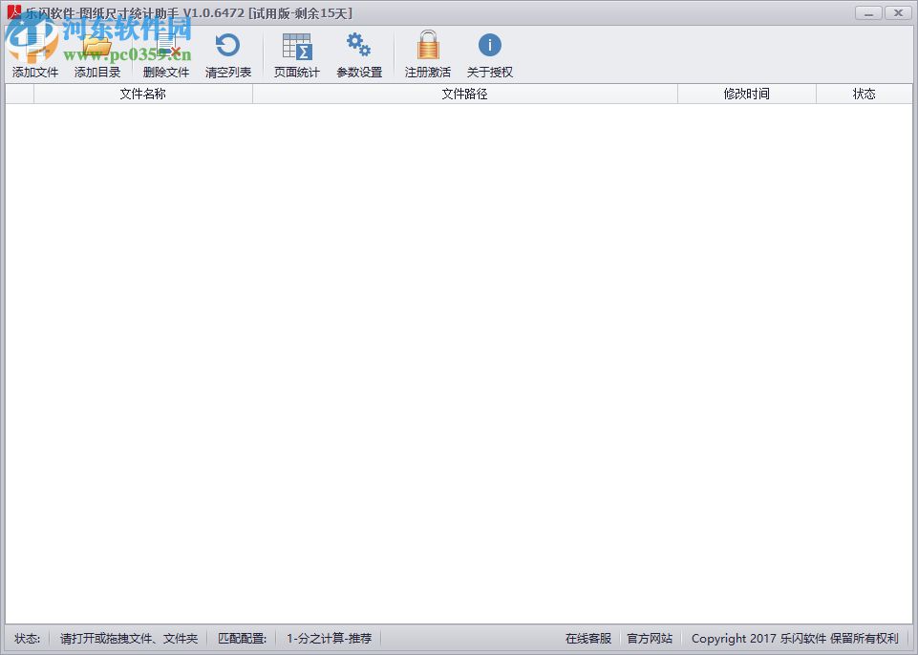Image resolution: width=918 pixels, height=655 pixels.
Task: Sort by the 文件名称 column header
Action: pos(141,94)
